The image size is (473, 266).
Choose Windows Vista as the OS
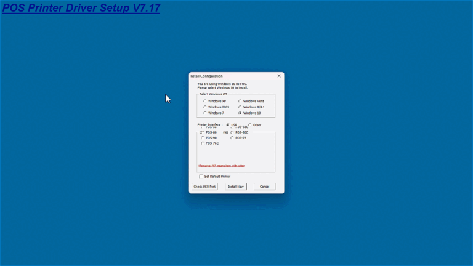(x=240, y=101)
